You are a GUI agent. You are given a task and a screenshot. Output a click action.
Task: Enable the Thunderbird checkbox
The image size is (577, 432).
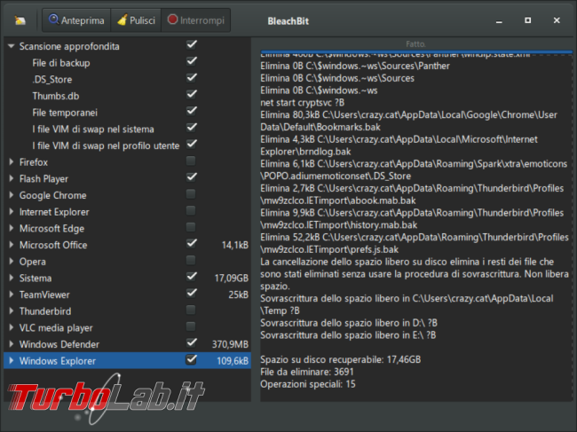(191, 310)
